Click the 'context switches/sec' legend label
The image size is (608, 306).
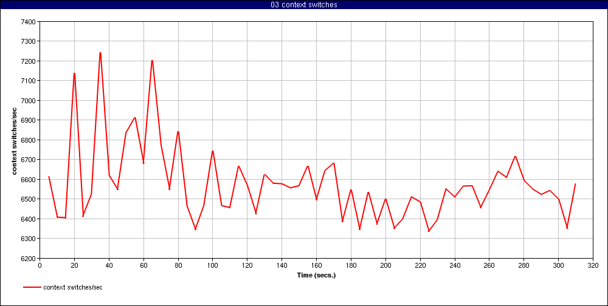[x=73, y=287]
